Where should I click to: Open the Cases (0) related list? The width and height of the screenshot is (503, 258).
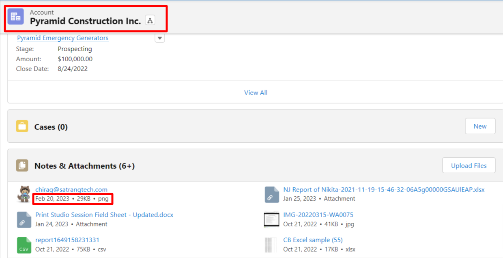click(x=51, y=127)
